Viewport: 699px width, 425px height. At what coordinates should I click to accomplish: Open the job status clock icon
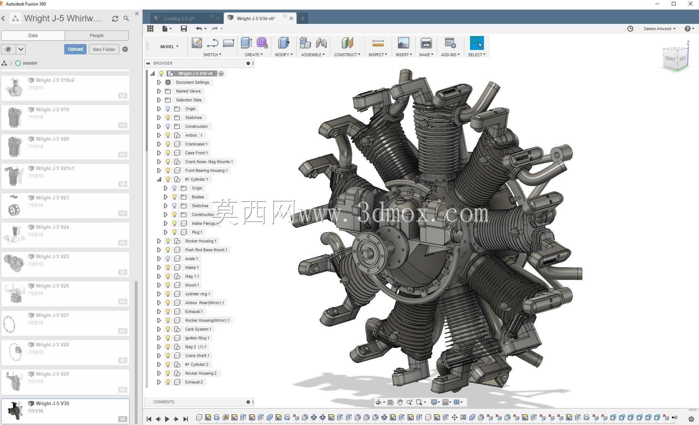[x=630, y=29]
